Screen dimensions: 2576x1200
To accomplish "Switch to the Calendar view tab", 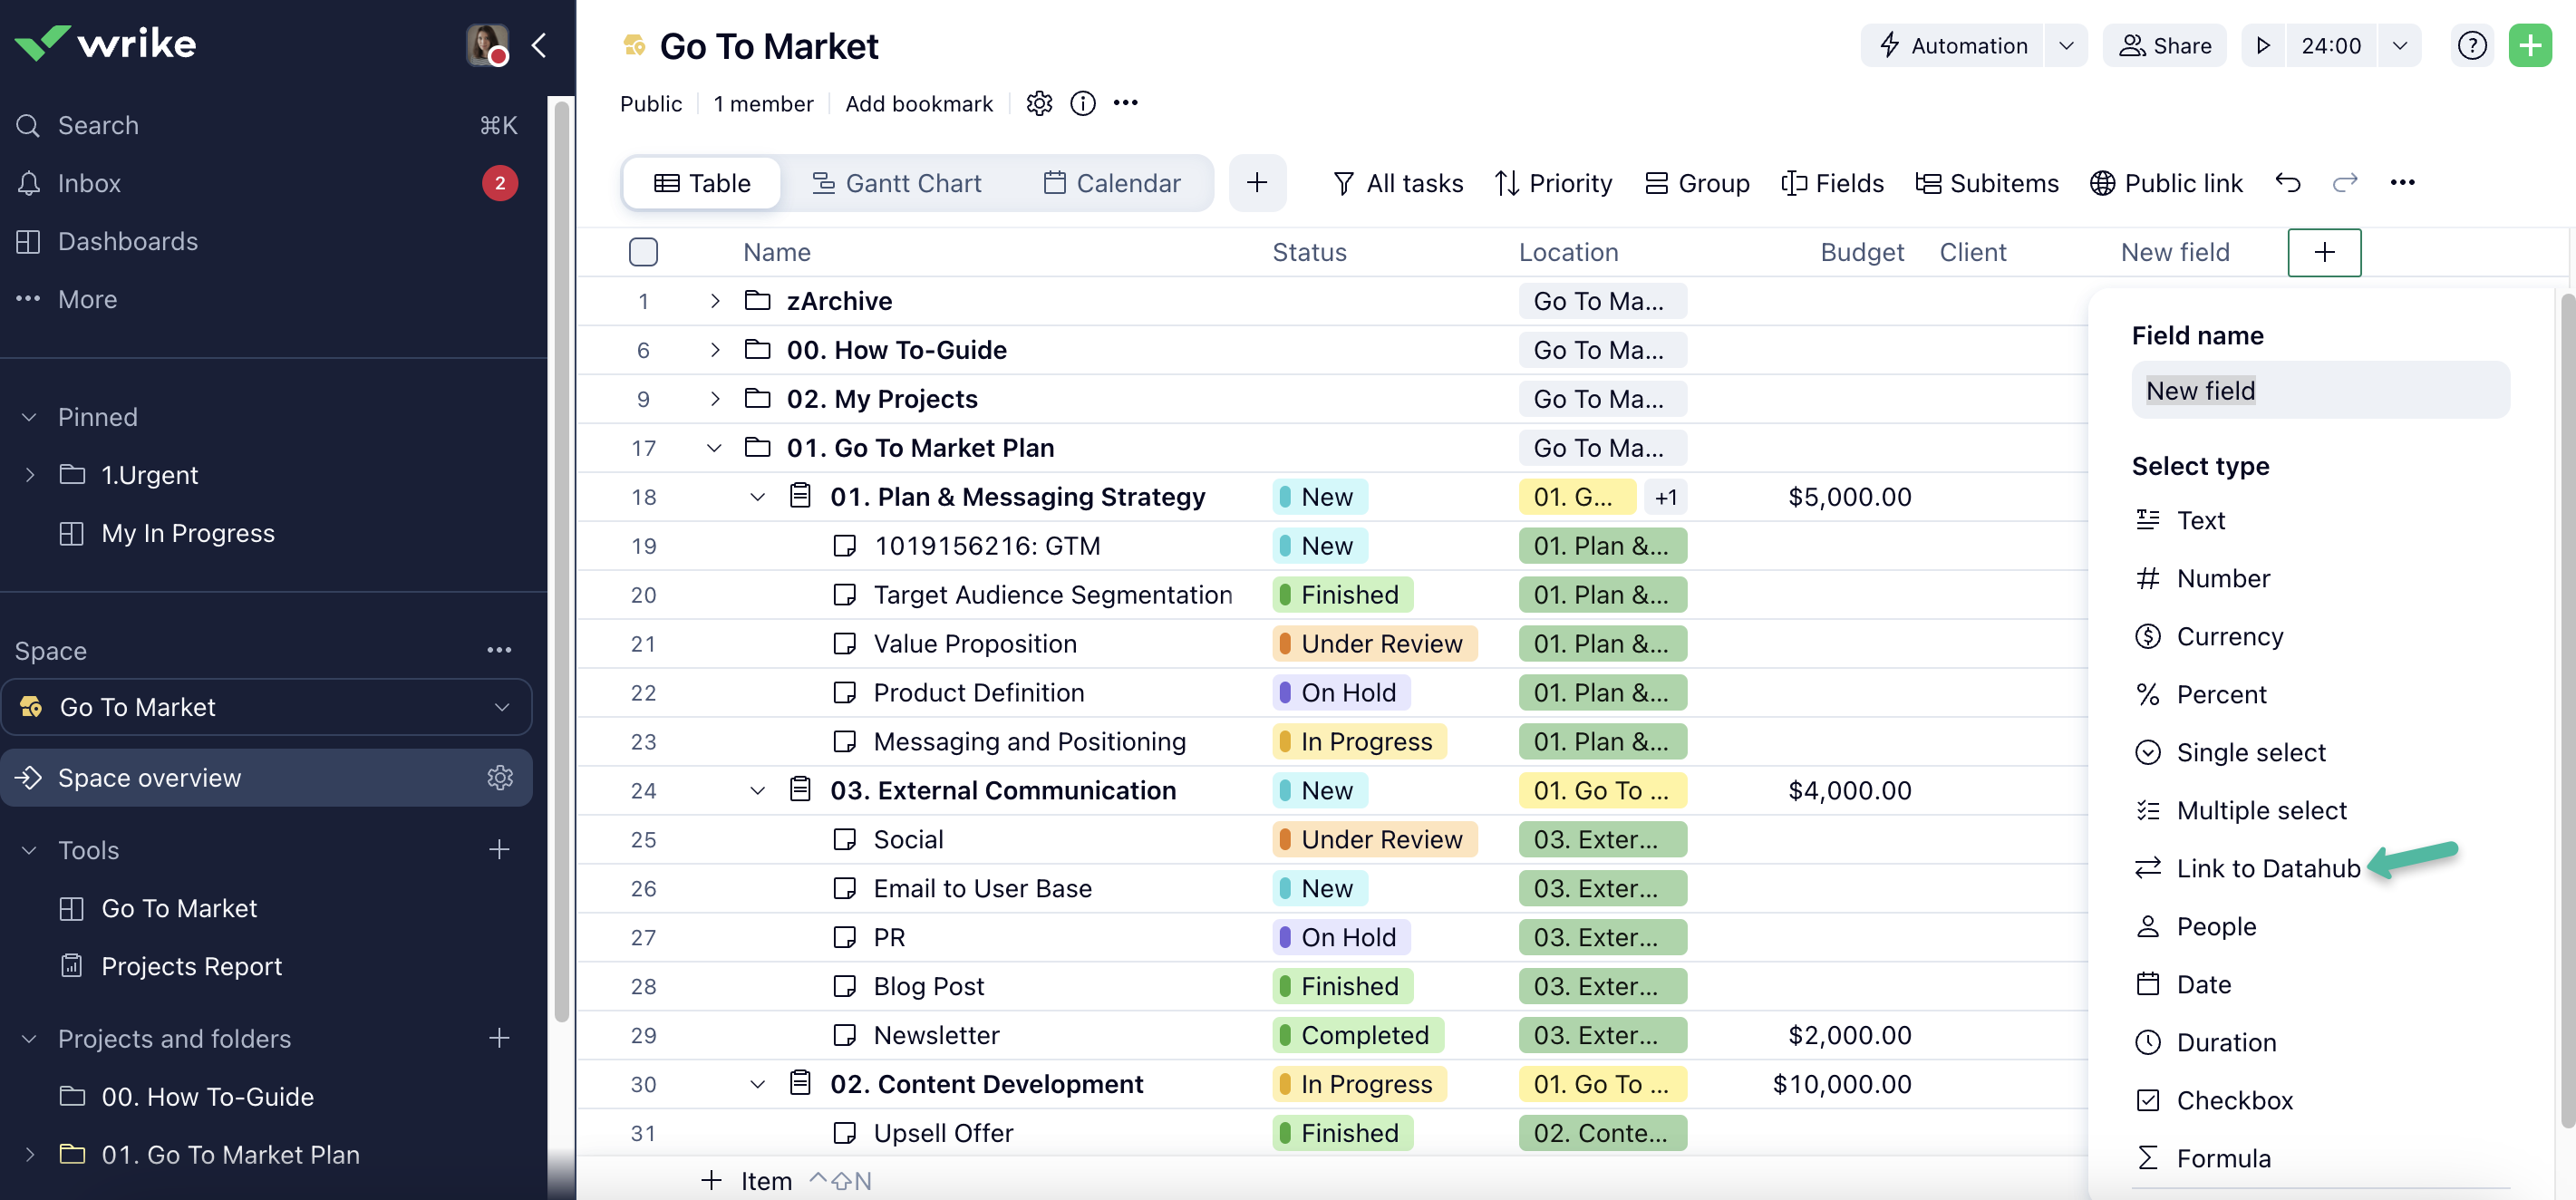I will tap(1112, 183).
